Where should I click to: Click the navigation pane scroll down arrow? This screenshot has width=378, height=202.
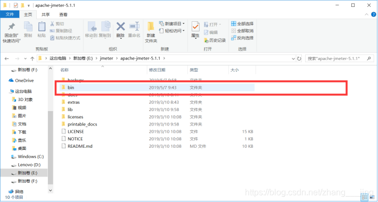51,190
